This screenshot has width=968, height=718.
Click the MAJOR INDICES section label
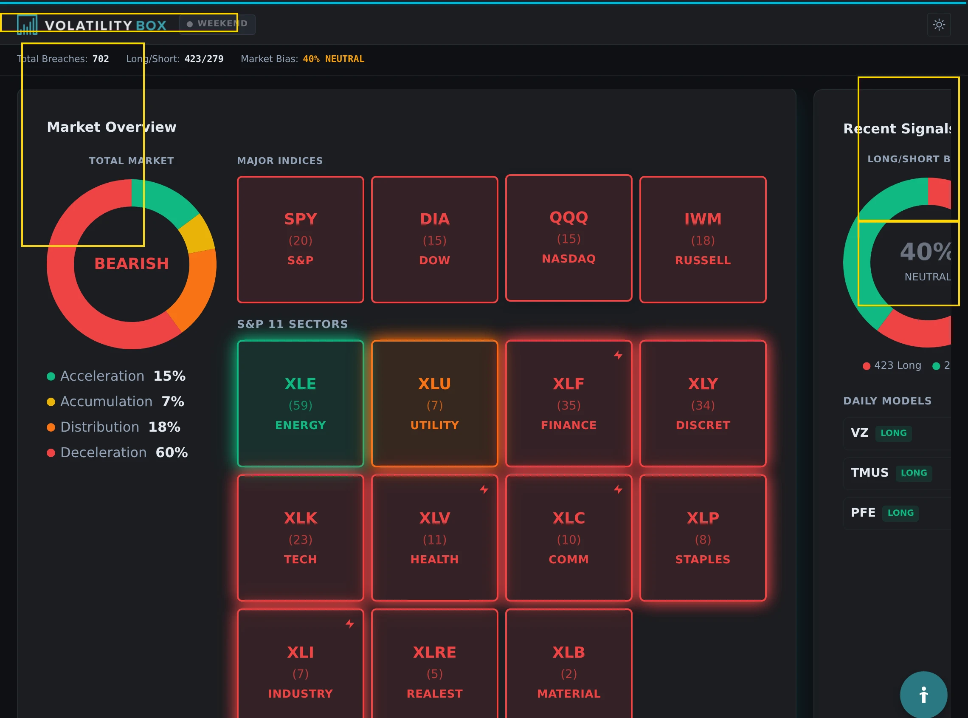point(280,161)
